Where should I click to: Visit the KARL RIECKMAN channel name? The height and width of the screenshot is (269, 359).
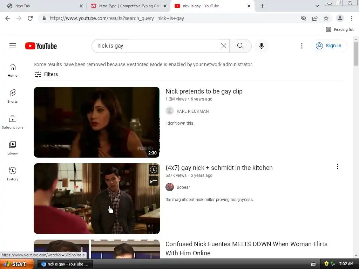[x=192, y=111]
